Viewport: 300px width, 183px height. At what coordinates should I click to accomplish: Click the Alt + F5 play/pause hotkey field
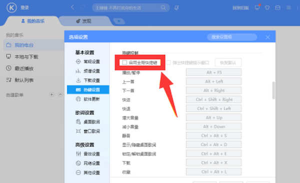213,72
